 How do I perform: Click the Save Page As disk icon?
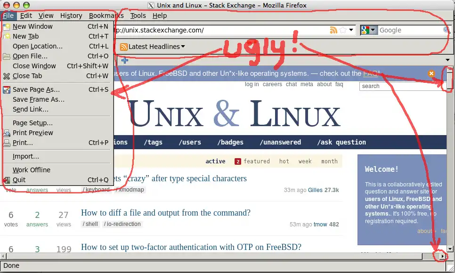[7, 89]
